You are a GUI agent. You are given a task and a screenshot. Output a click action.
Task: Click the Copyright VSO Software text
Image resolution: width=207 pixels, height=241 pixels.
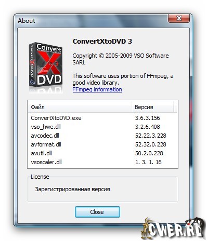tap(121, 59)
